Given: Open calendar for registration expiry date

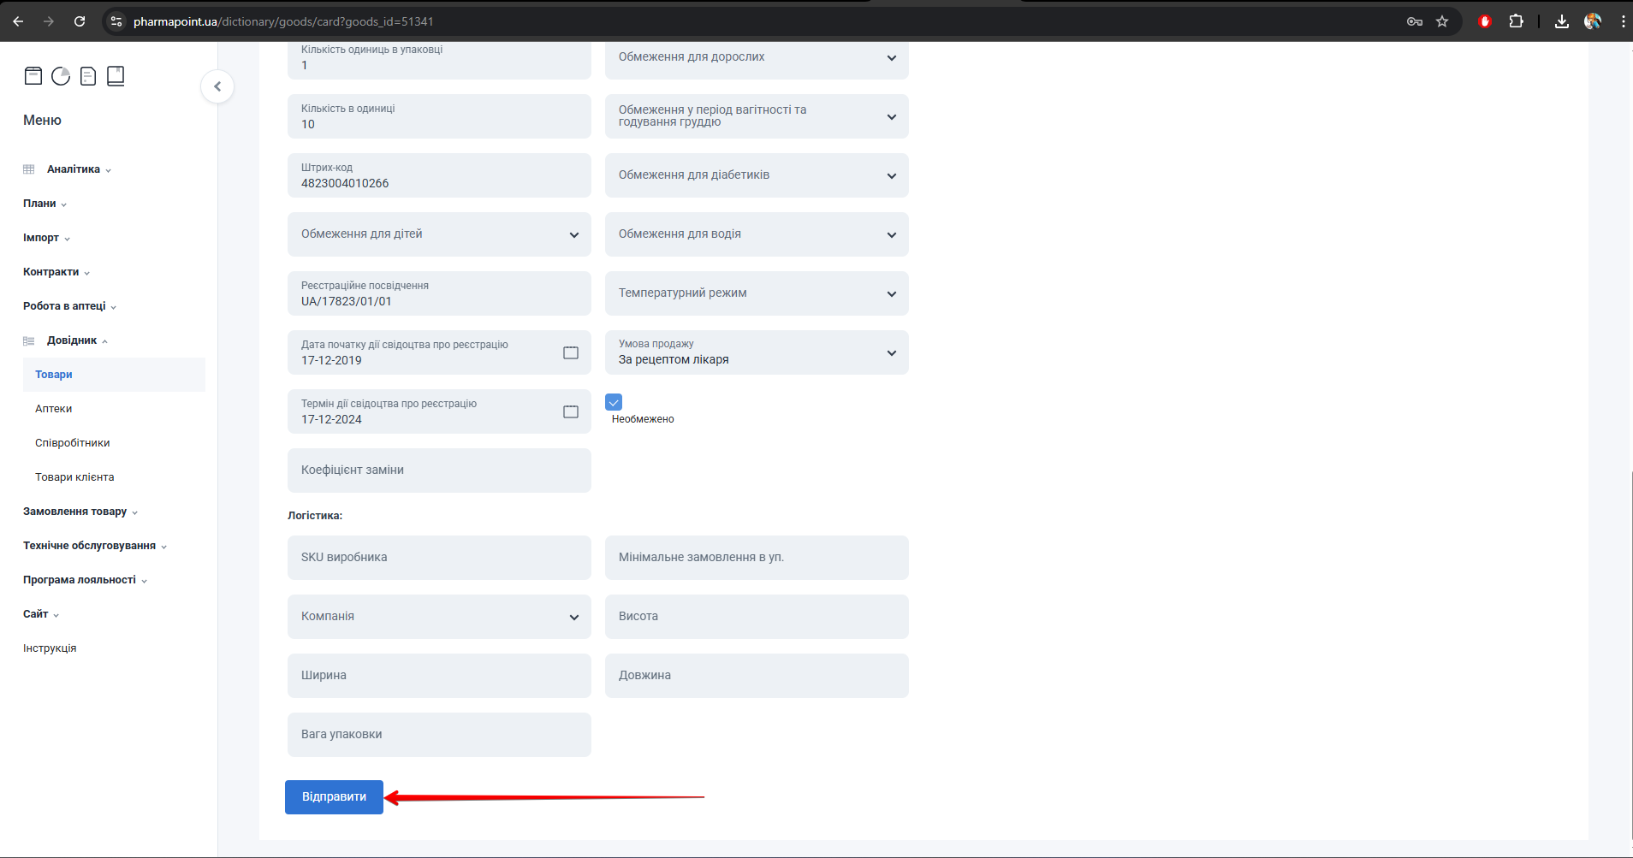Looking at the screenshot, I should [571, 411].
